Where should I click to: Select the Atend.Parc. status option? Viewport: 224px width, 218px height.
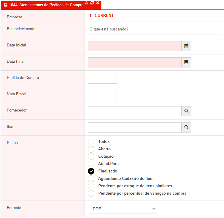click(91, 164)
